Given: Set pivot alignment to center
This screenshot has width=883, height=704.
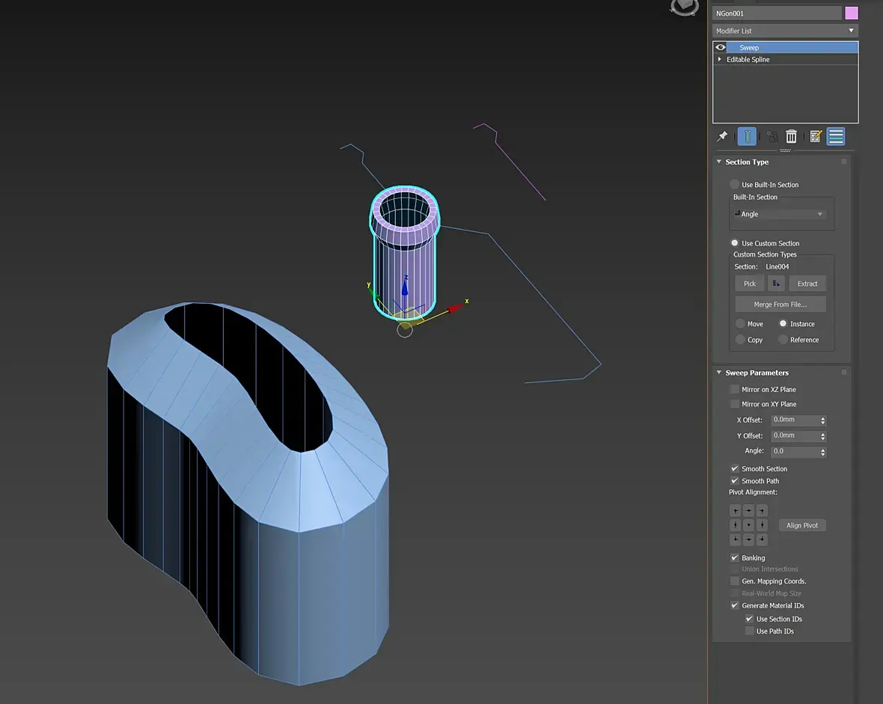Looking at the screenshot, I should click(x=748, y=525).
